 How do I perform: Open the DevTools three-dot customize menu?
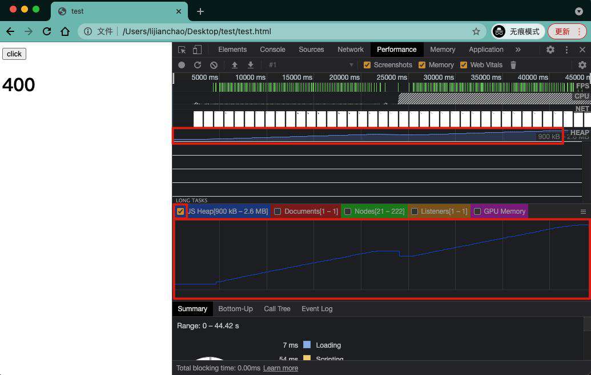click(566, 50)
